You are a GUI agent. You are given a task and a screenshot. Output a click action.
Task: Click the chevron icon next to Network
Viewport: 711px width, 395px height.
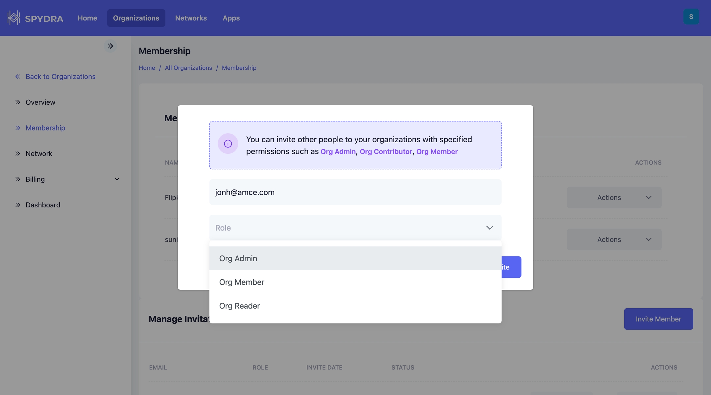click(x=18, y=153)
